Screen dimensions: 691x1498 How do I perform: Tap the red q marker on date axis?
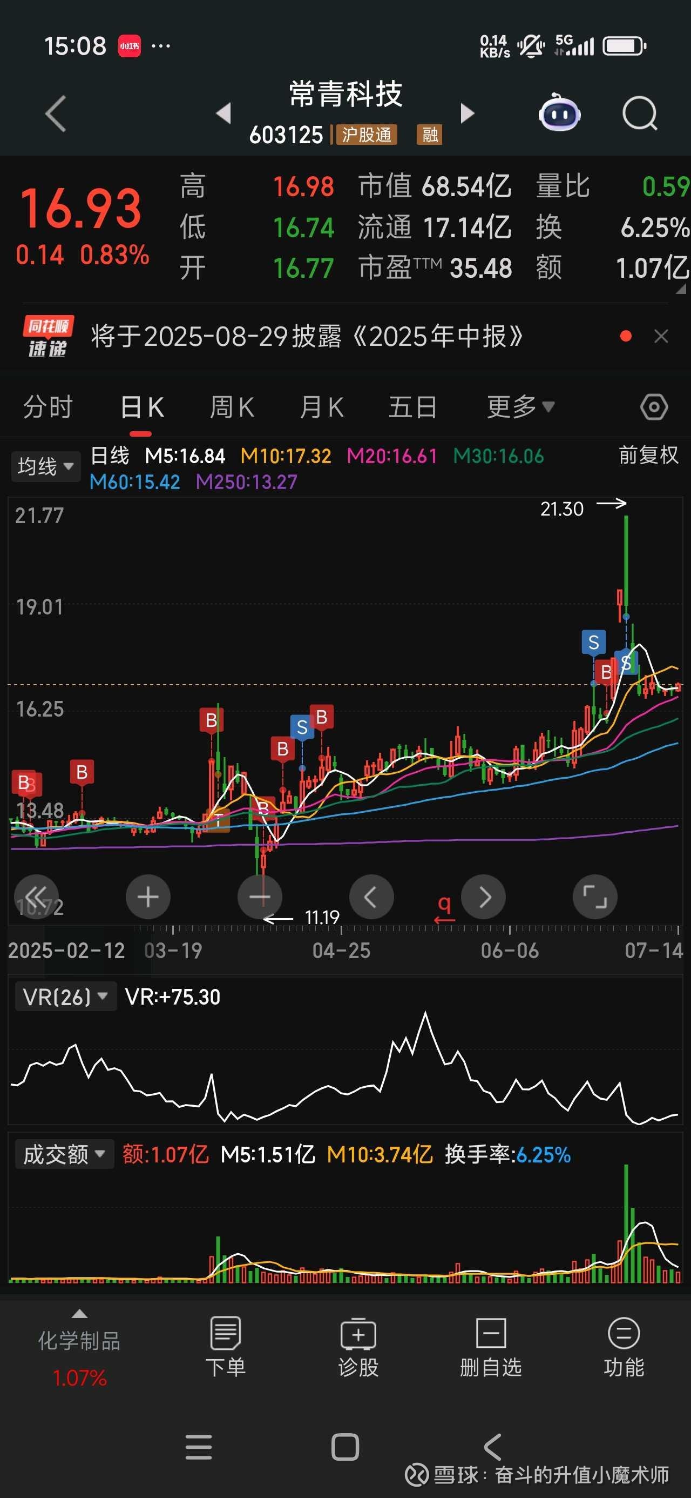(x=444, y=909)
